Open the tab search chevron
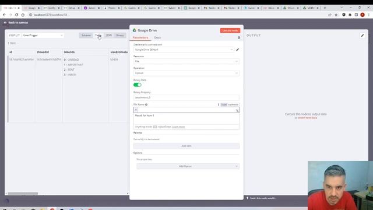Image resolution: width=373 pixels, height=210 pixels. [342, 8]
